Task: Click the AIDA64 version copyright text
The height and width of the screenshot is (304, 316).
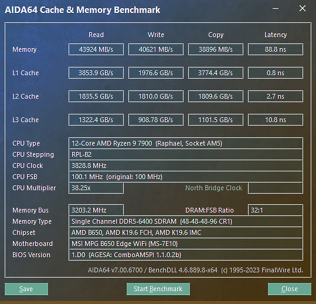Action: [x=195, y=270]
